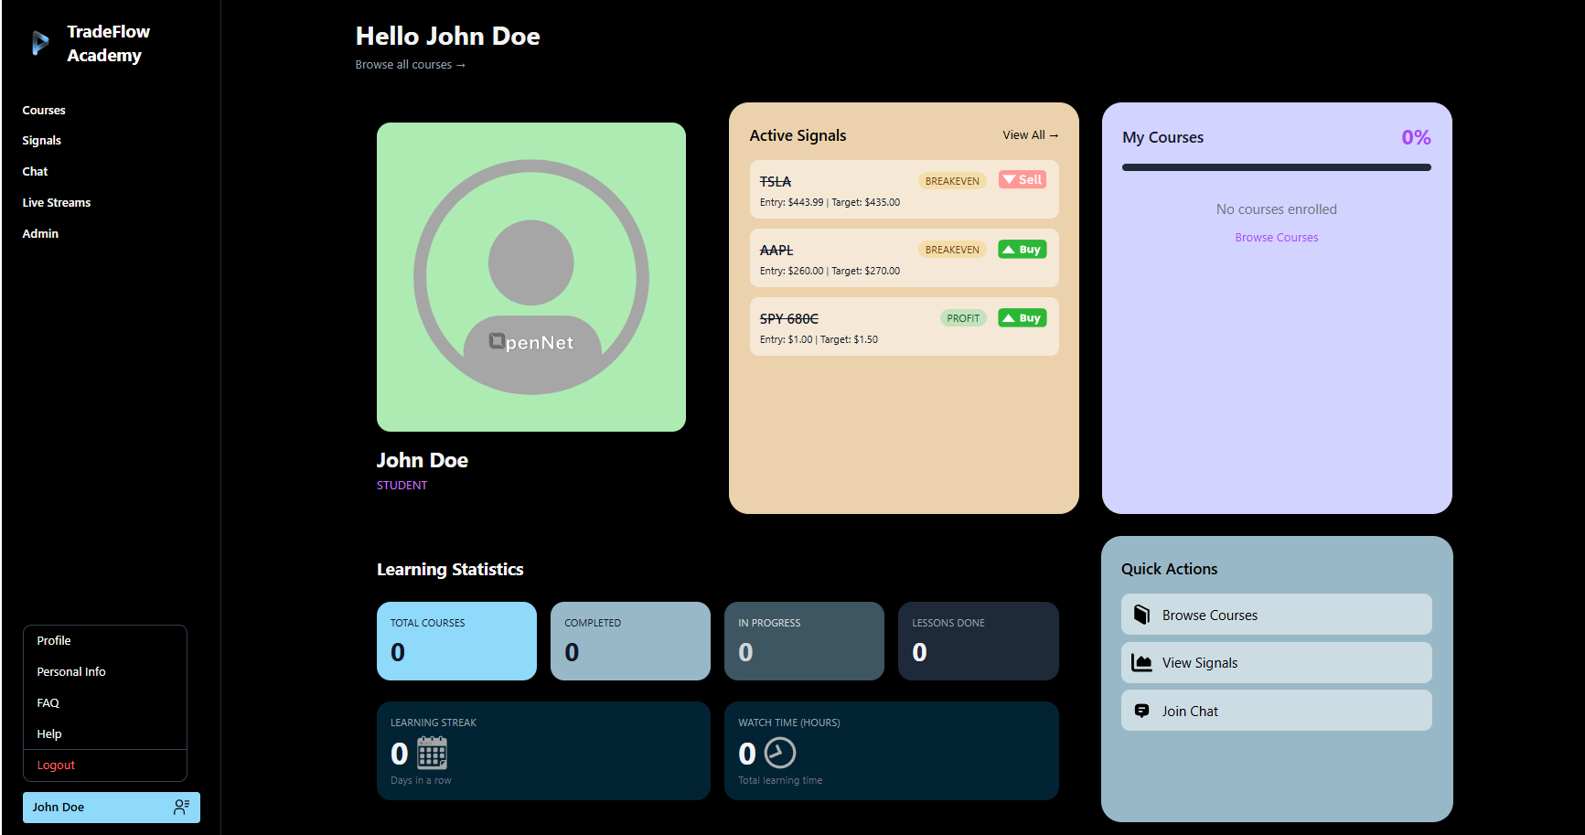Screen dimensions: 1585x835
Task: Click the 0% course progress bar
Action: (x=1277, y=167)
